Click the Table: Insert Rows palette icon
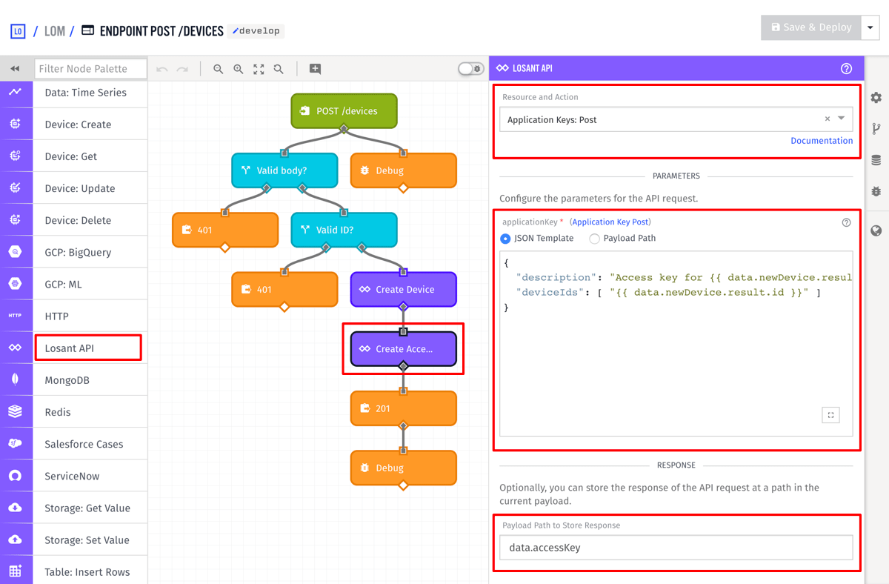This screenshot has height=584, width=889. click(x=16, y=571)
